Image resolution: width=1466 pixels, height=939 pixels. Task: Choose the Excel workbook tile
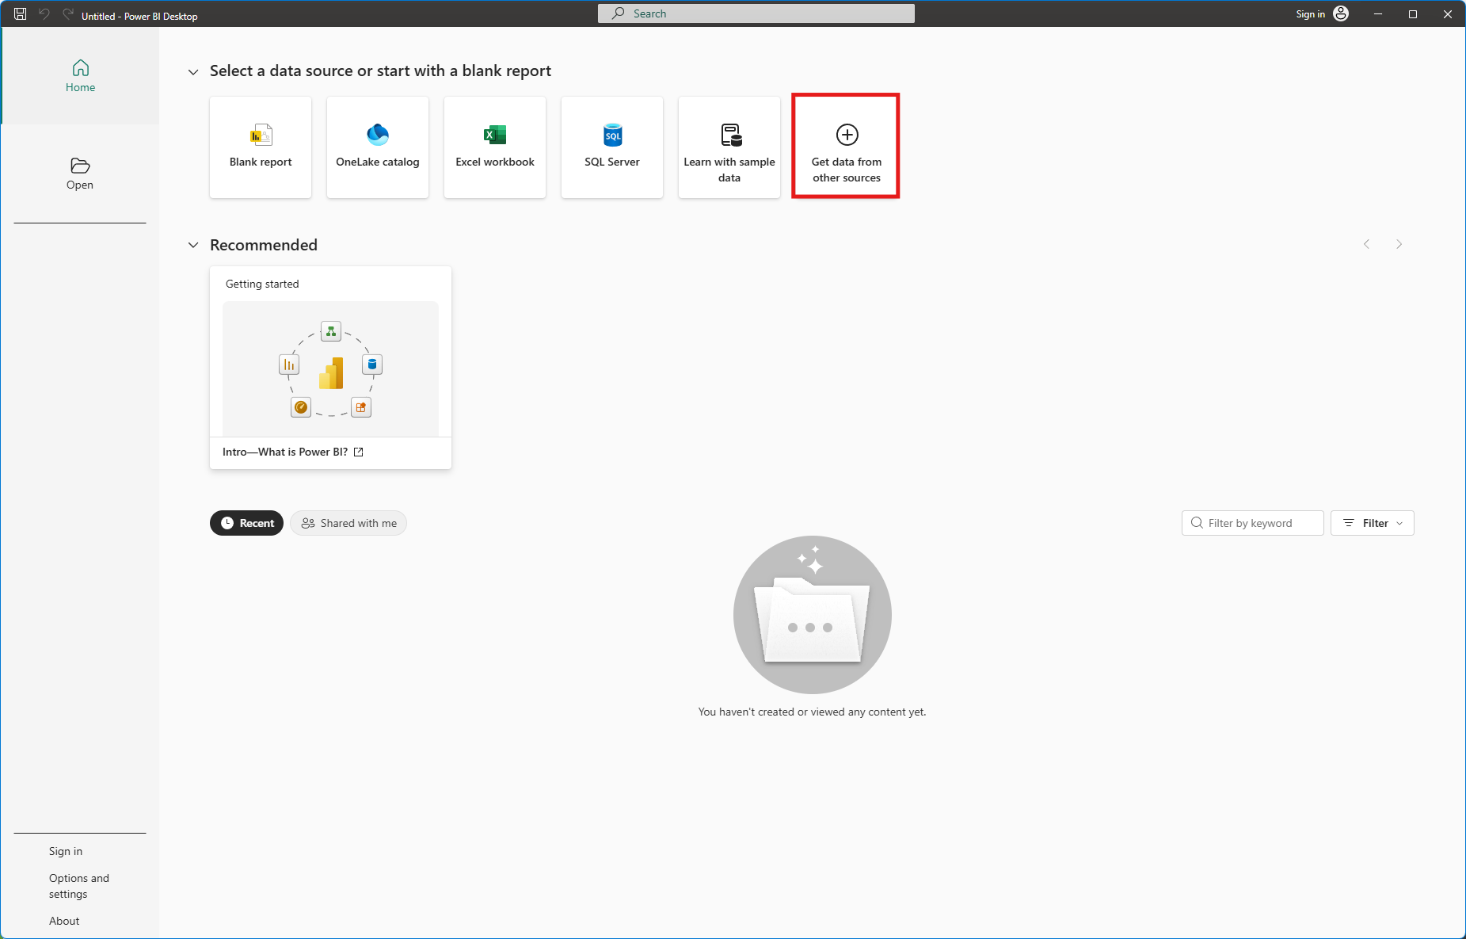pyautogui.click(x=495, y=147)
